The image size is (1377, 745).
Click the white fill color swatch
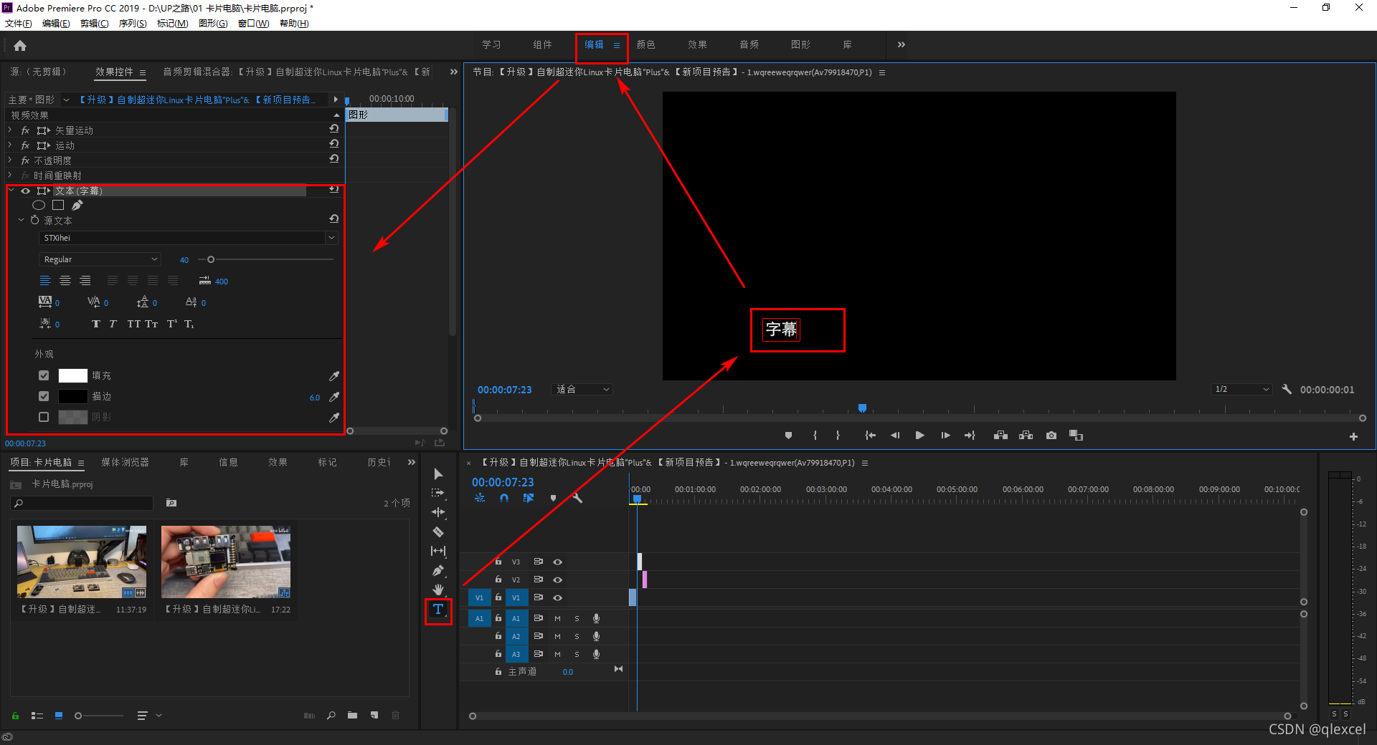[72, 375]
